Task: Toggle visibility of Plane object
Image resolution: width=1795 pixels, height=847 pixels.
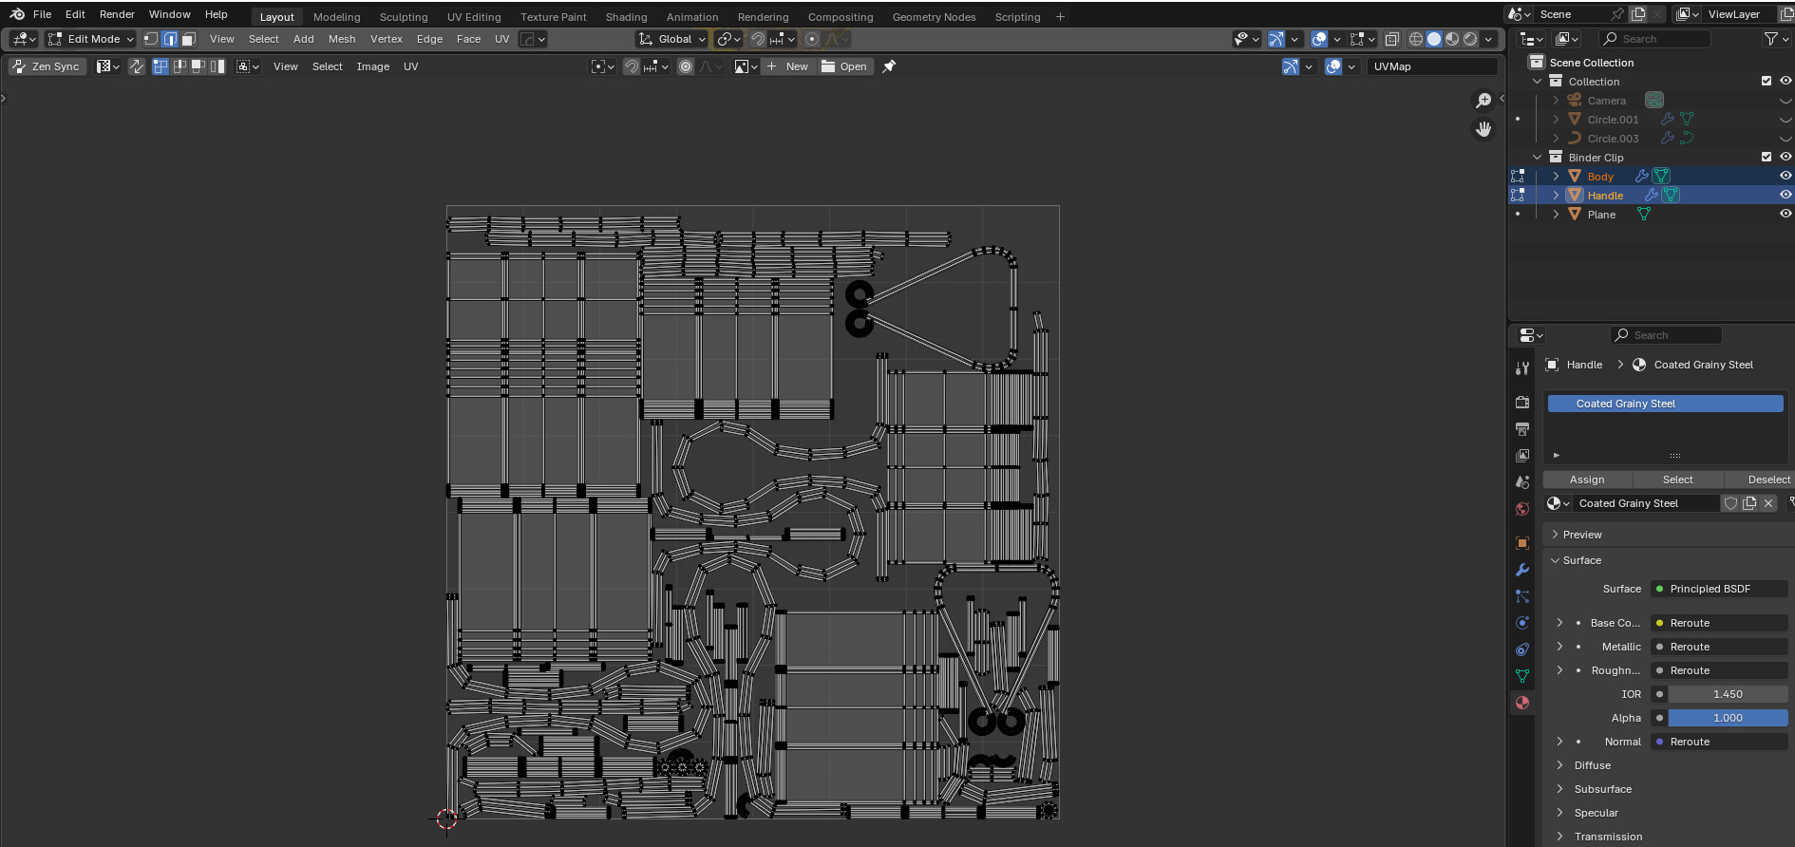Action: 1786,214
